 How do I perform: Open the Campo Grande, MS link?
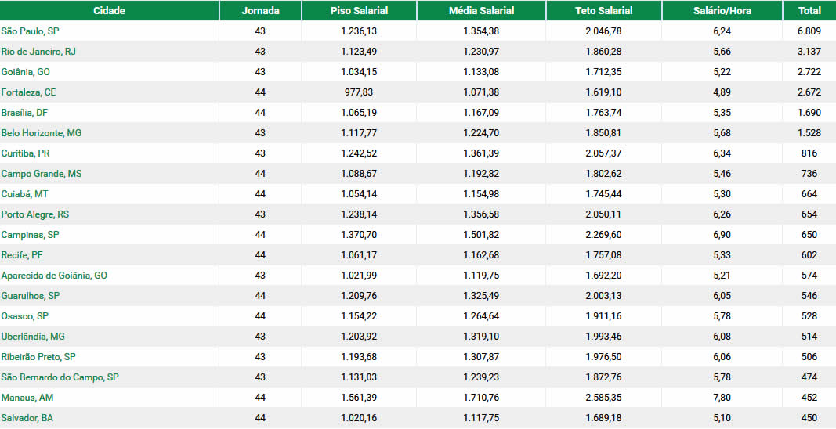click(x=41, y=174)
